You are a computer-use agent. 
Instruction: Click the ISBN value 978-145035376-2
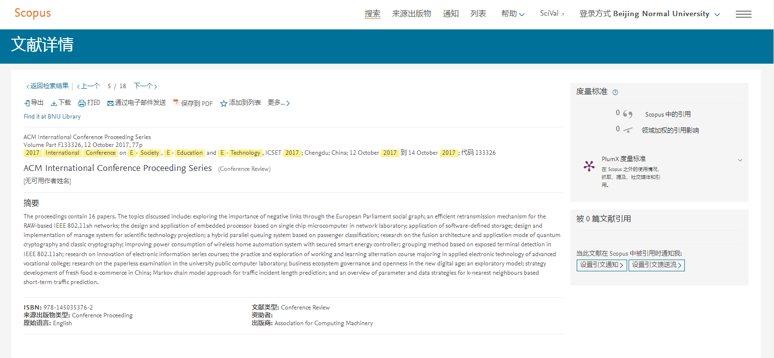(x=68, y=308)
